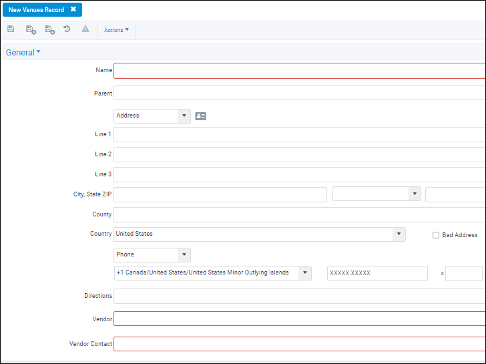Expand the General section menu
This screenshot has height=364, width=486.
click(23, 52)
